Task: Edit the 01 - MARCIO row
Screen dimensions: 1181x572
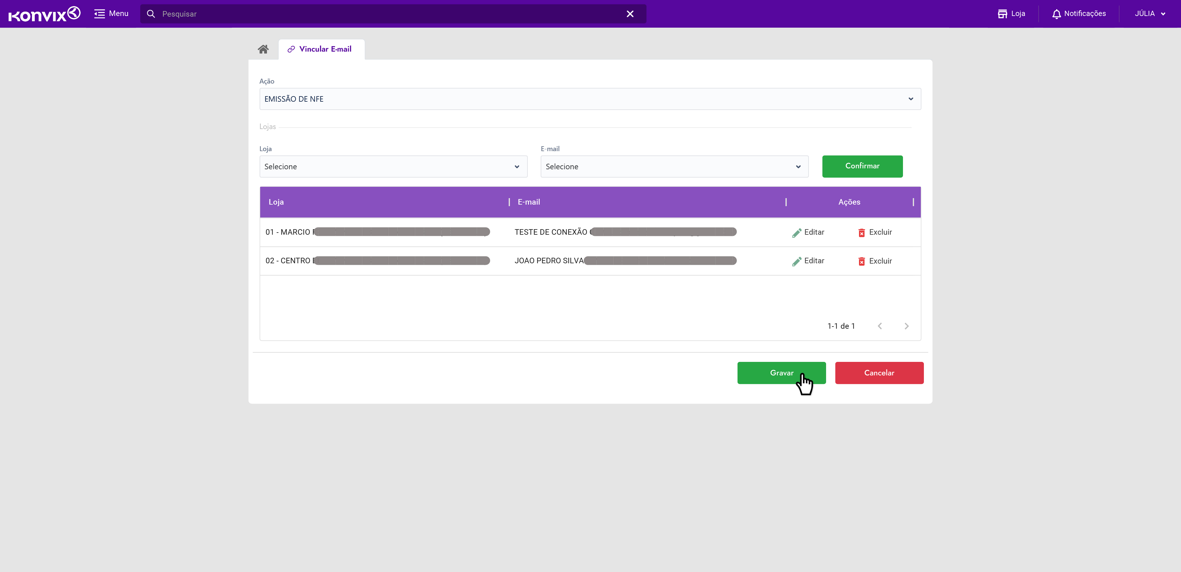Action: tap(808, 232)
